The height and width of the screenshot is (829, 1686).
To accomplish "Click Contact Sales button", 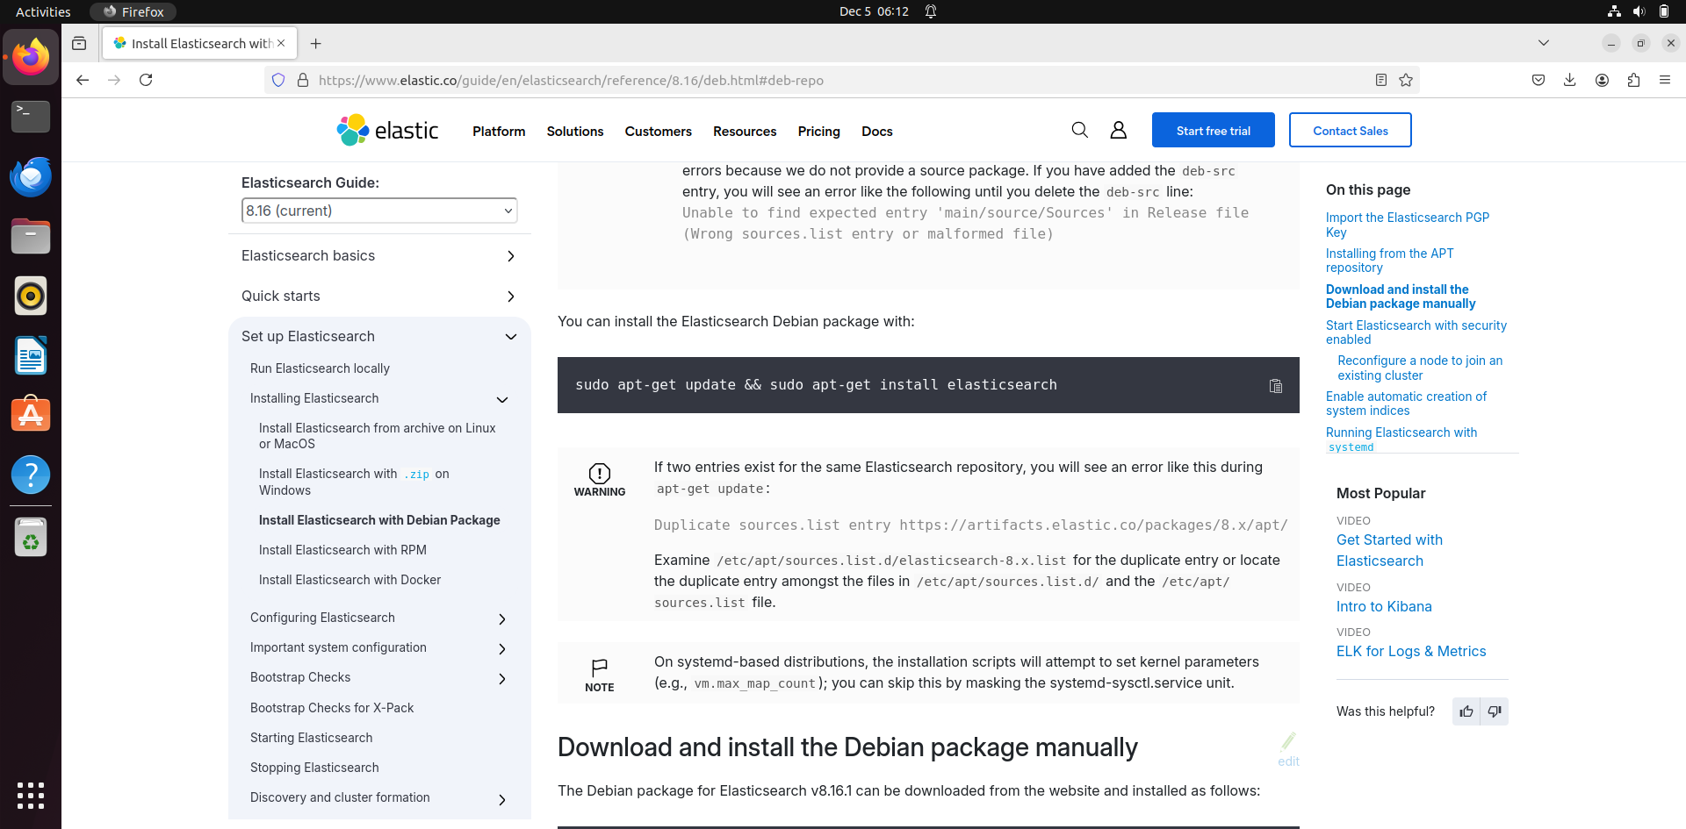I will 1351,130.
